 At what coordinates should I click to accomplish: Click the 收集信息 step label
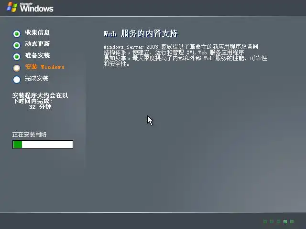pyautogui.click(x=37, y=32)
